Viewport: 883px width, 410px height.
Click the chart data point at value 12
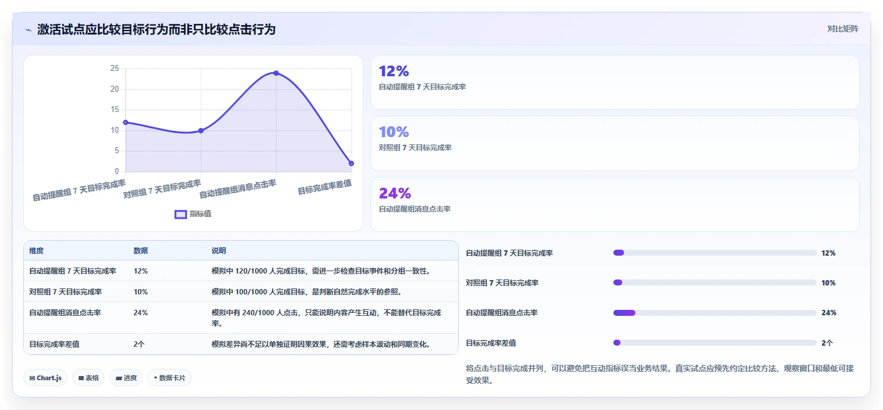pyautogui.click(x=125, y=122)
